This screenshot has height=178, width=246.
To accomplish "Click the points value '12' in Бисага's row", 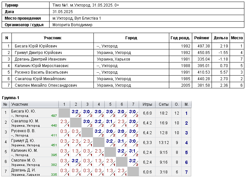I will click(x=177, y=113).
